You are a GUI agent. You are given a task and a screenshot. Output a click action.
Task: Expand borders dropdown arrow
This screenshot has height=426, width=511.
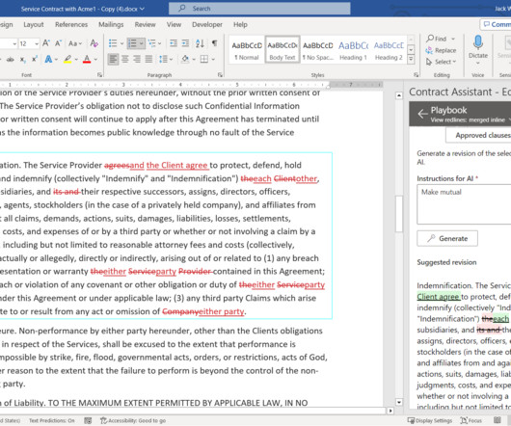point(213,60)
